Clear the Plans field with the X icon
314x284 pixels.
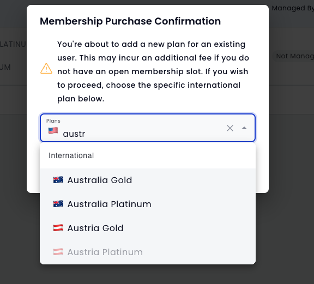click(x=230, y=128)
